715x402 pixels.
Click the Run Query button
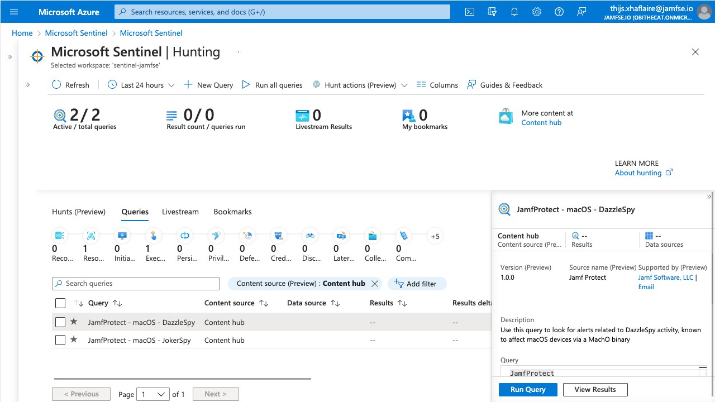[x=528, y=389]
